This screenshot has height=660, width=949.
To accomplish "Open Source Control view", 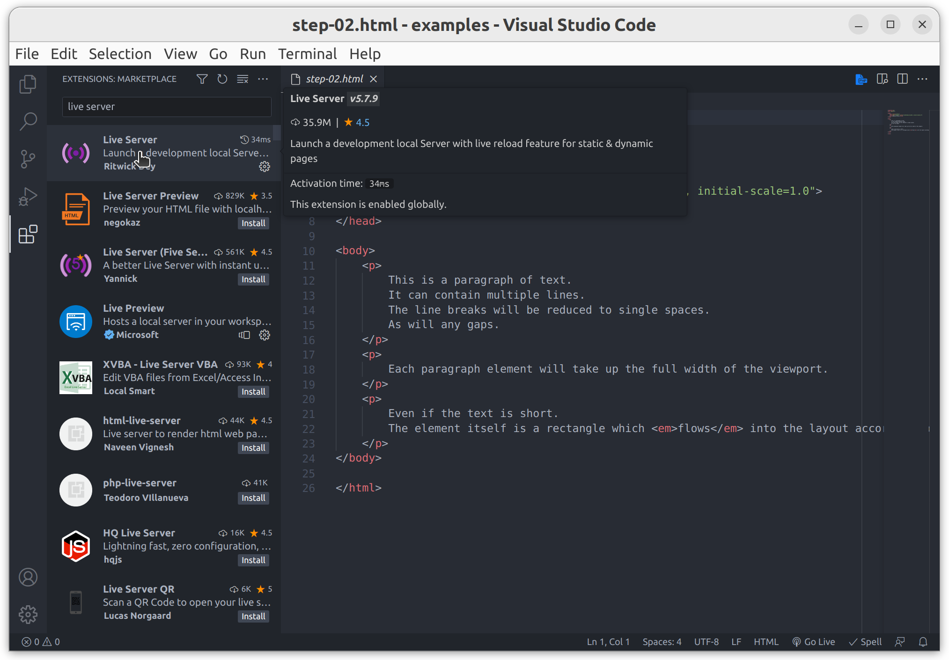I will point(28,159).
